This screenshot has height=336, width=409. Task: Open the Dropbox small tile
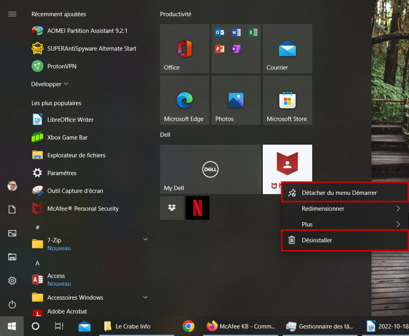(x=172, y=208)
